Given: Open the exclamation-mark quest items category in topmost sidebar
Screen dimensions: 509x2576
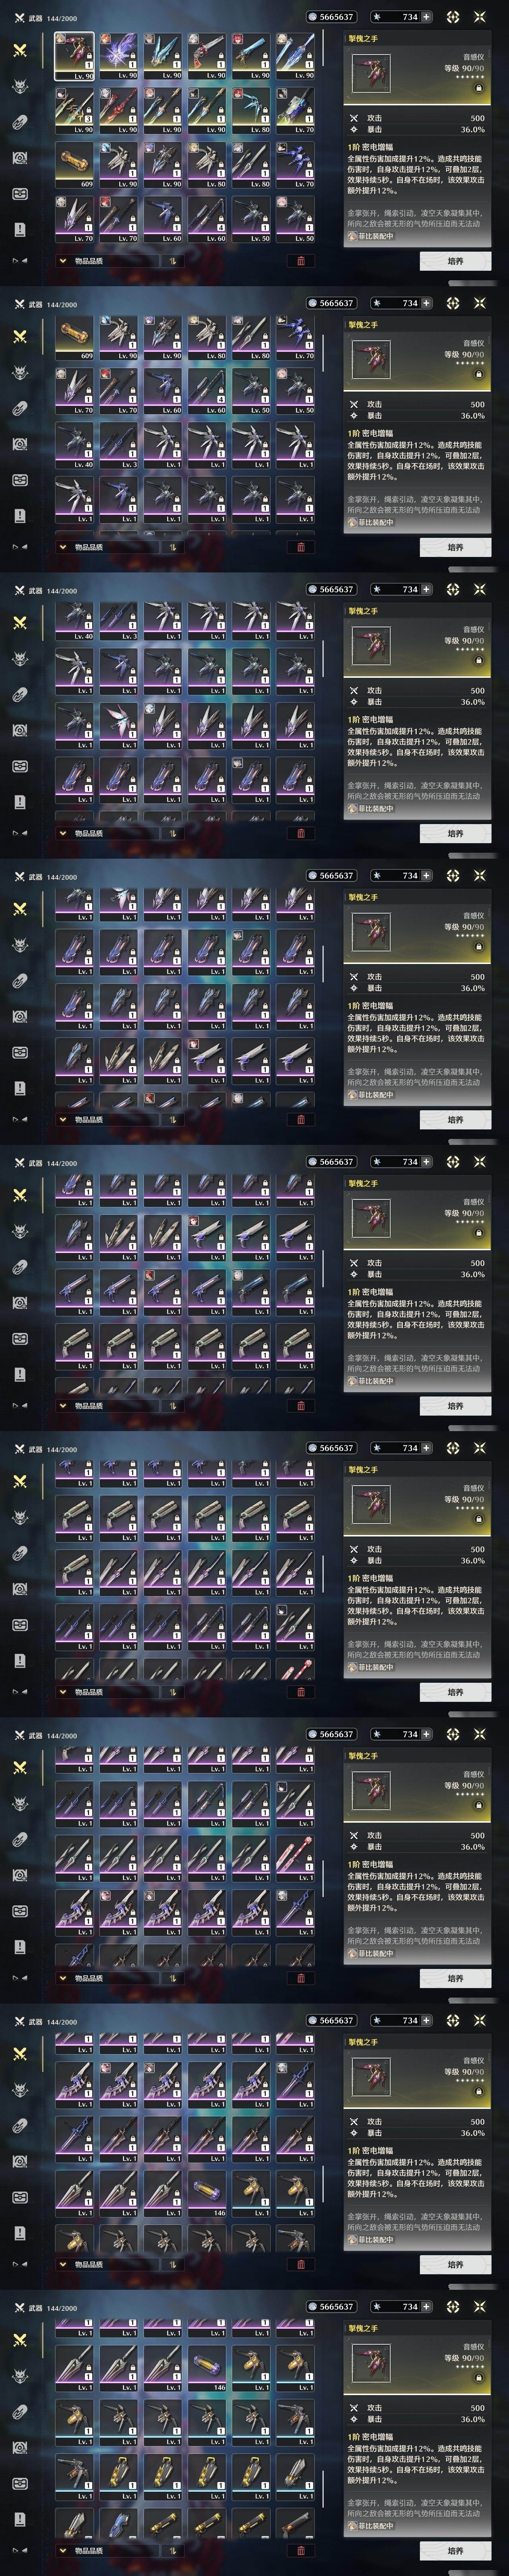Looking at the screenshot, I should pos(19,229).
